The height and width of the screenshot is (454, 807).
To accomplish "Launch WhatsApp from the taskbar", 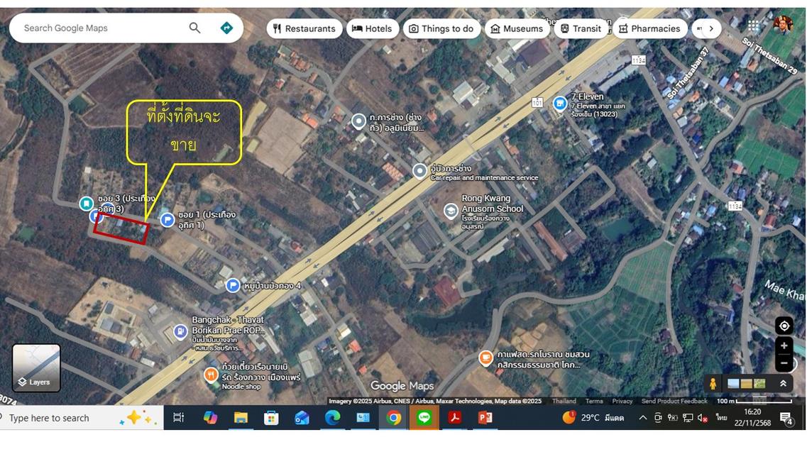I will pyautogui.click(x=424, y=418).
